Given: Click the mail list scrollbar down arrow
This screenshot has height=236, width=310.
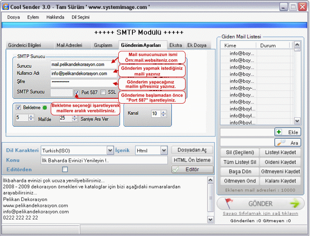Looking at the screenshot, I should click(x=297, y=121).
